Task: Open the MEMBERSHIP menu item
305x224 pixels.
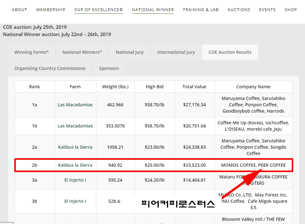Action: click(x=51, y=10)
